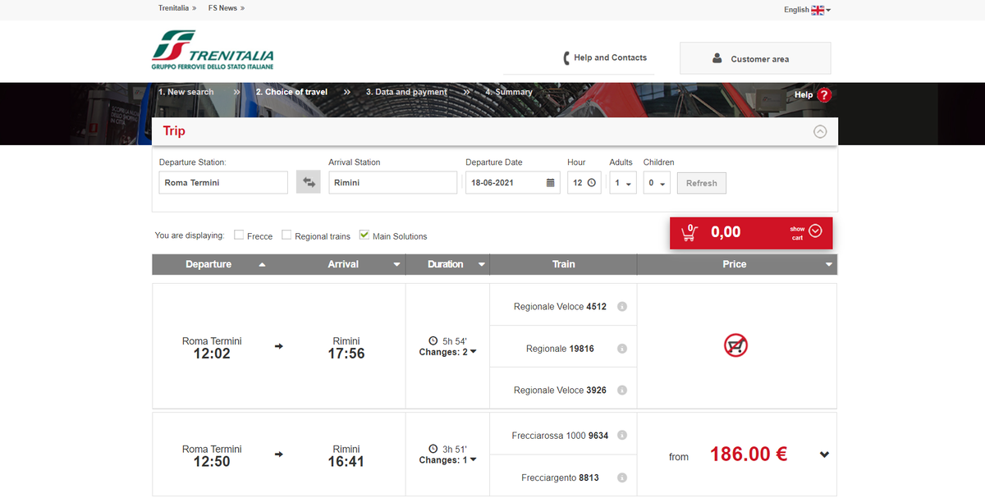
Task: Show info for Frecciargento 8813
Action: pos(621,477)
